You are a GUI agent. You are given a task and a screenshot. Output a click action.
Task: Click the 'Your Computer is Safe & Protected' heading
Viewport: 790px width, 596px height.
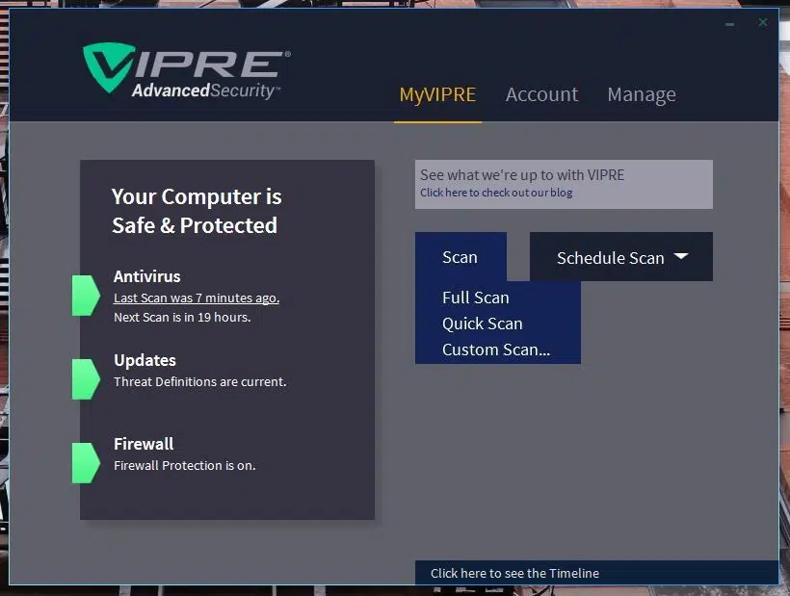point(197,211)
